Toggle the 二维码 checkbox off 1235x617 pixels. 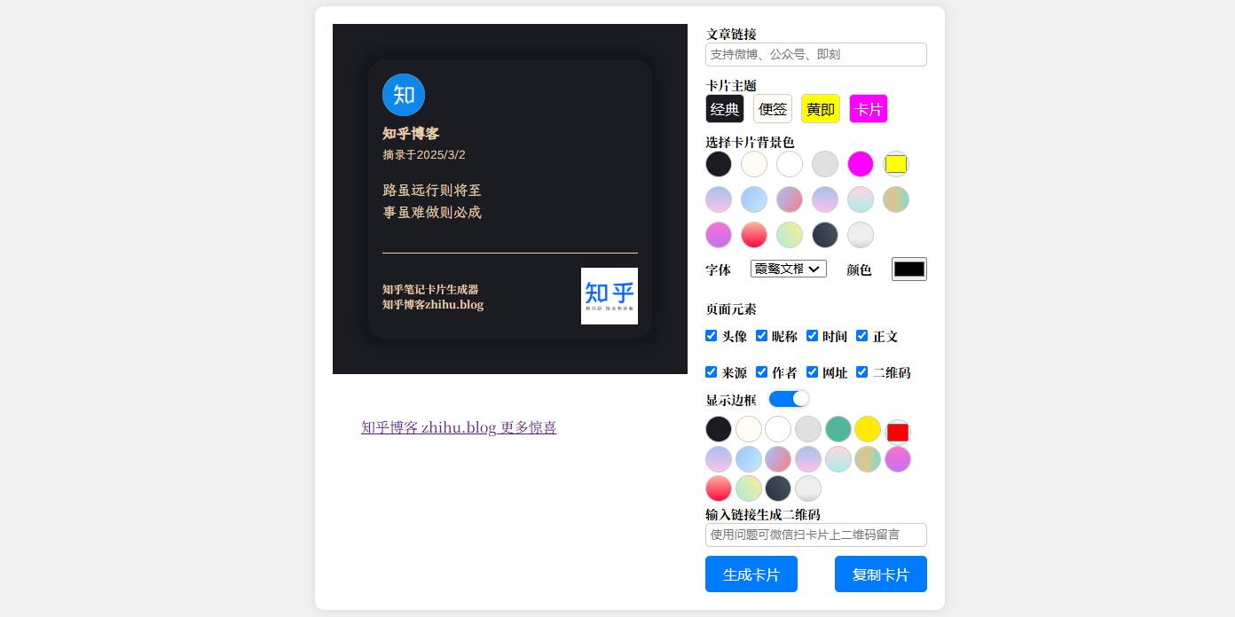861,372
